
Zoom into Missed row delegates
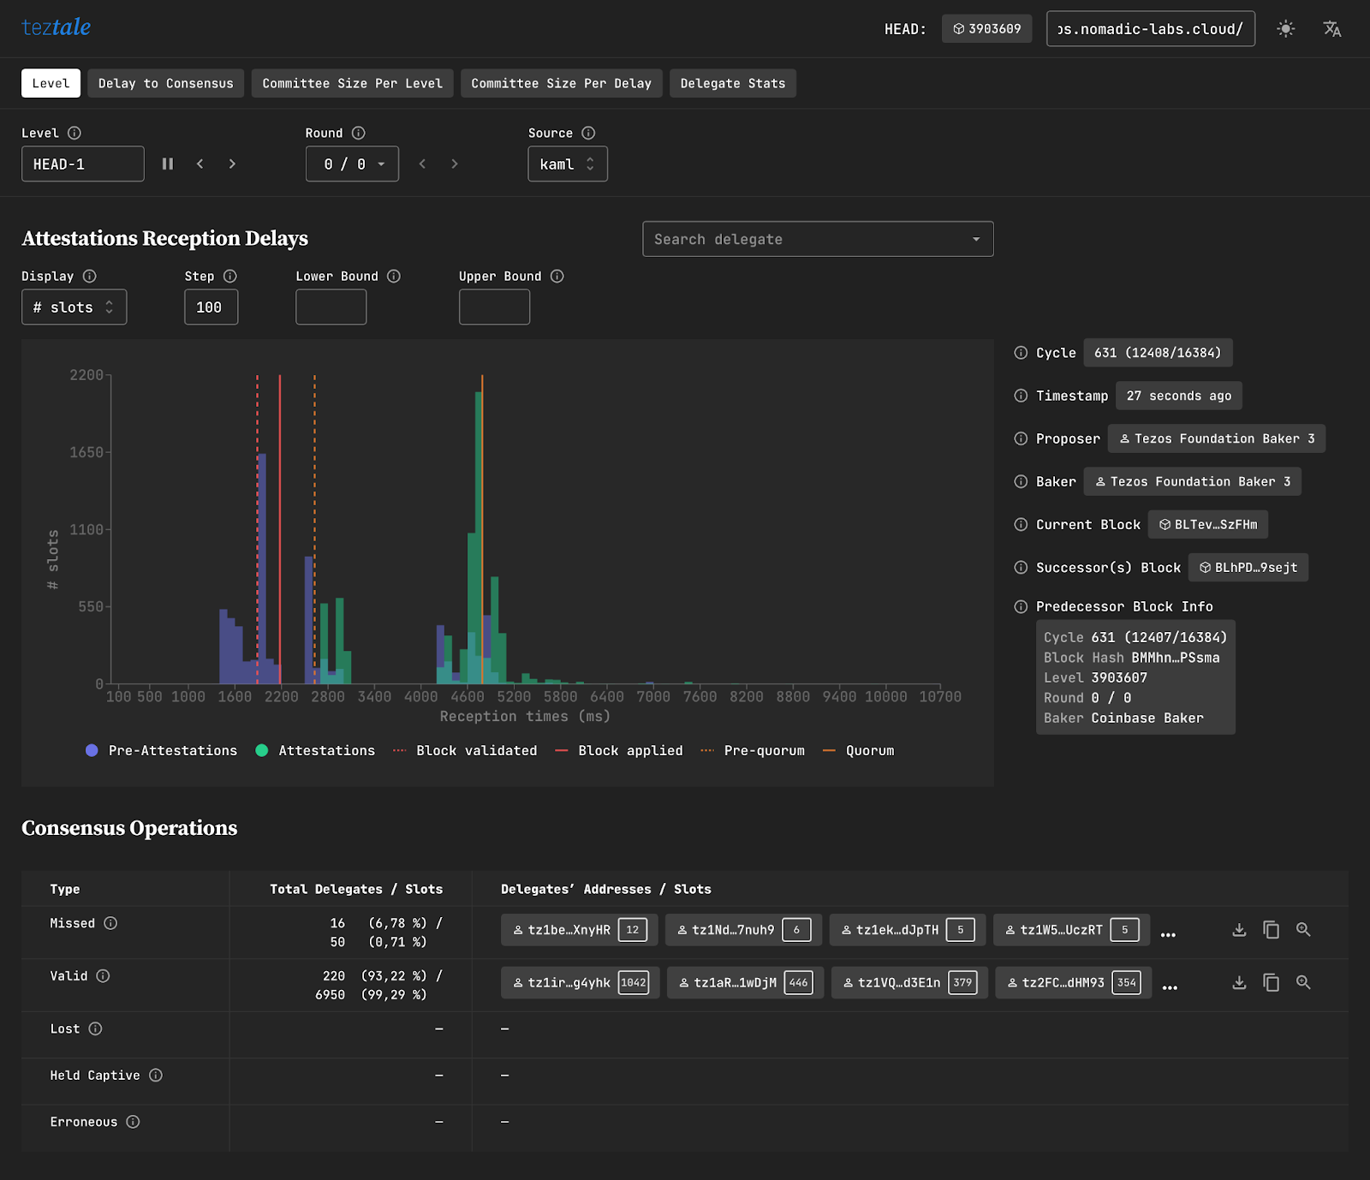point(1303,930)
